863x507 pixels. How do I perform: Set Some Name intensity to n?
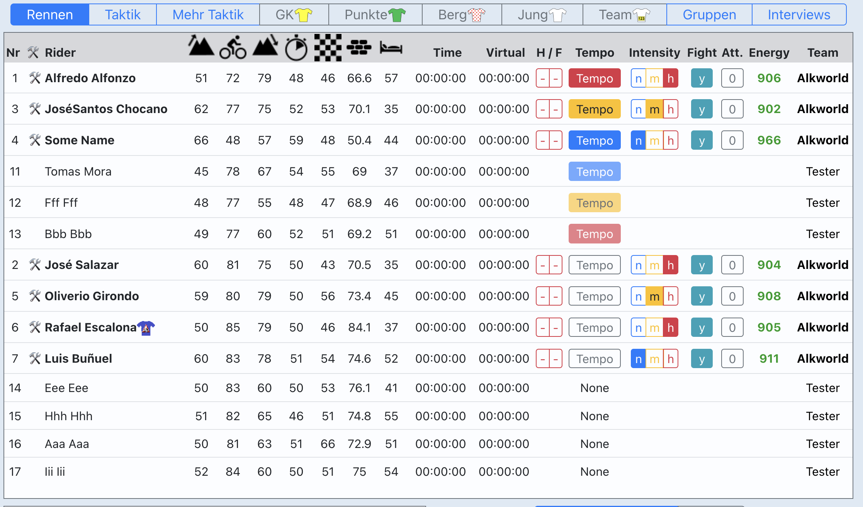(639, 140)
